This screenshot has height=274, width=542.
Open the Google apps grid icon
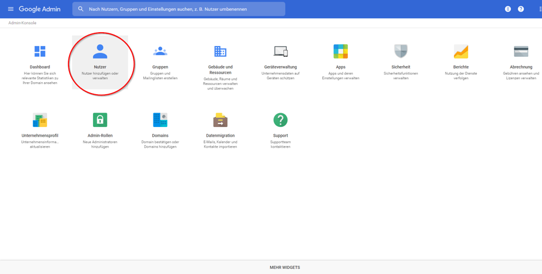(540, 9)
